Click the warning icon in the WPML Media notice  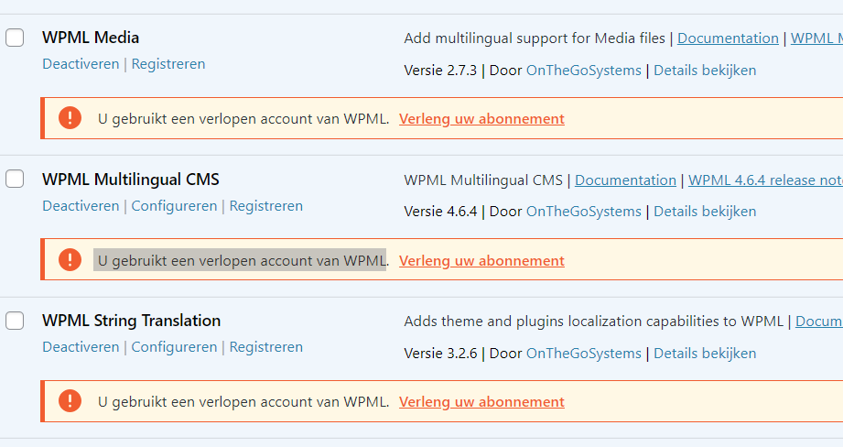click(x=70, y=118)
